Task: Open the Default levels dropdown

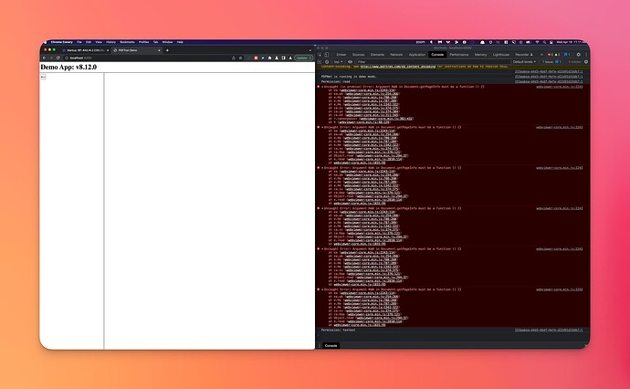Action: point(524,62)
